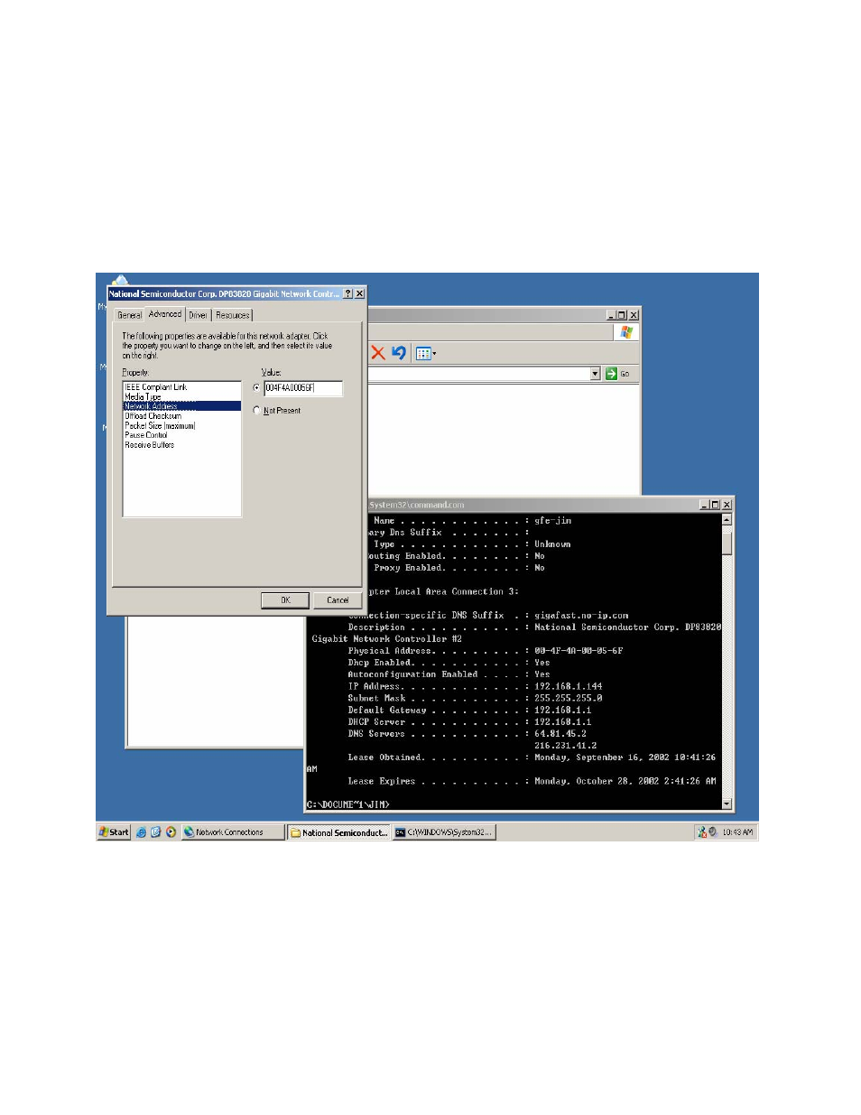
Task: Select Media Type in property list
Action: [x=182, y=396]
